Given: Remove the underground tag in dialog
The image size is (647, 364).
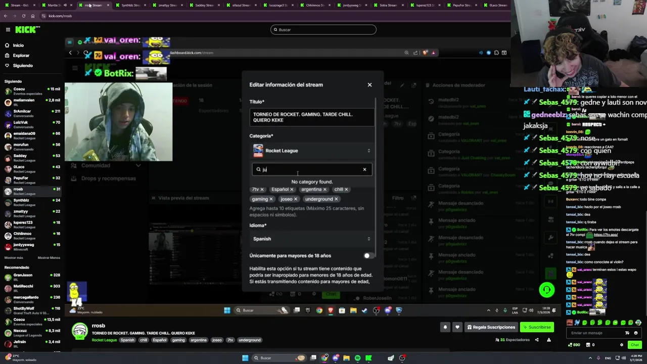Looking at the screenshot, I should pos(336,199).
